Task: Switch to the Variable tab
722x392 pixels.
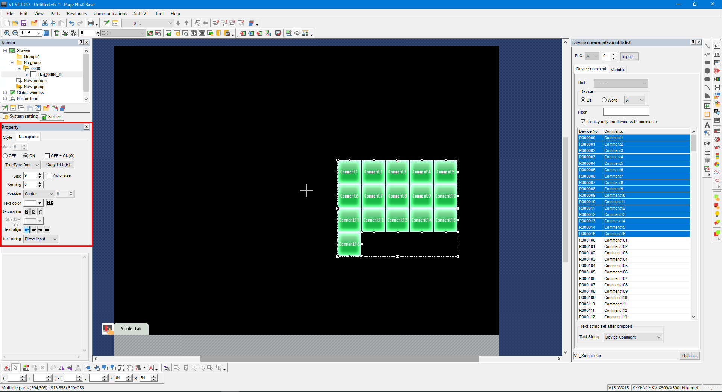Action: point(618,70)
